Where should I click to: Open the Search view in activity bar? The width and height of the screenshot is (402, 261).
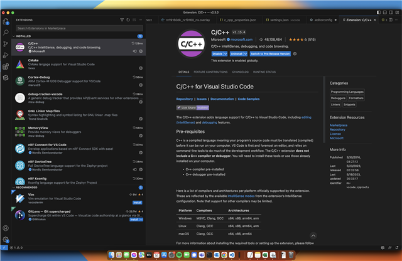point(6,33)
